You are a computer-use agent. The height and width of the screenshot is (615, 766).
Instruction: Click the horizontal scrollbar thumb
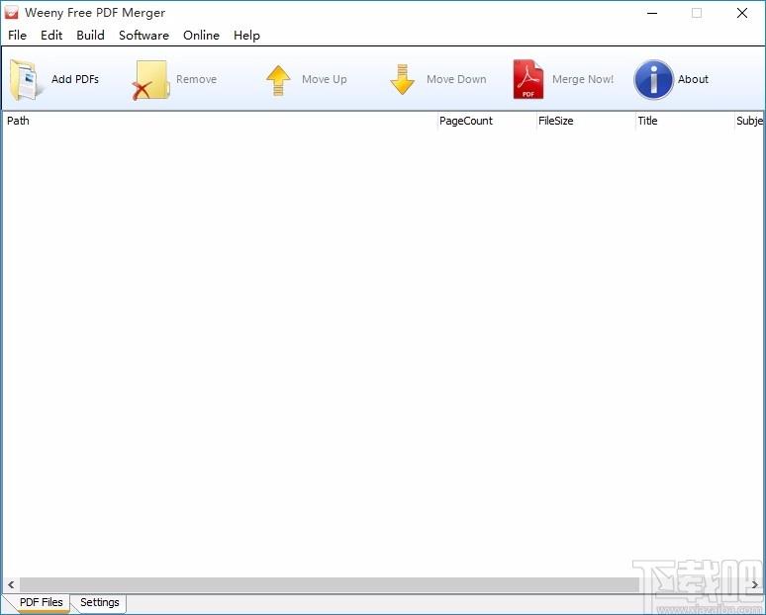pos(329,584)
